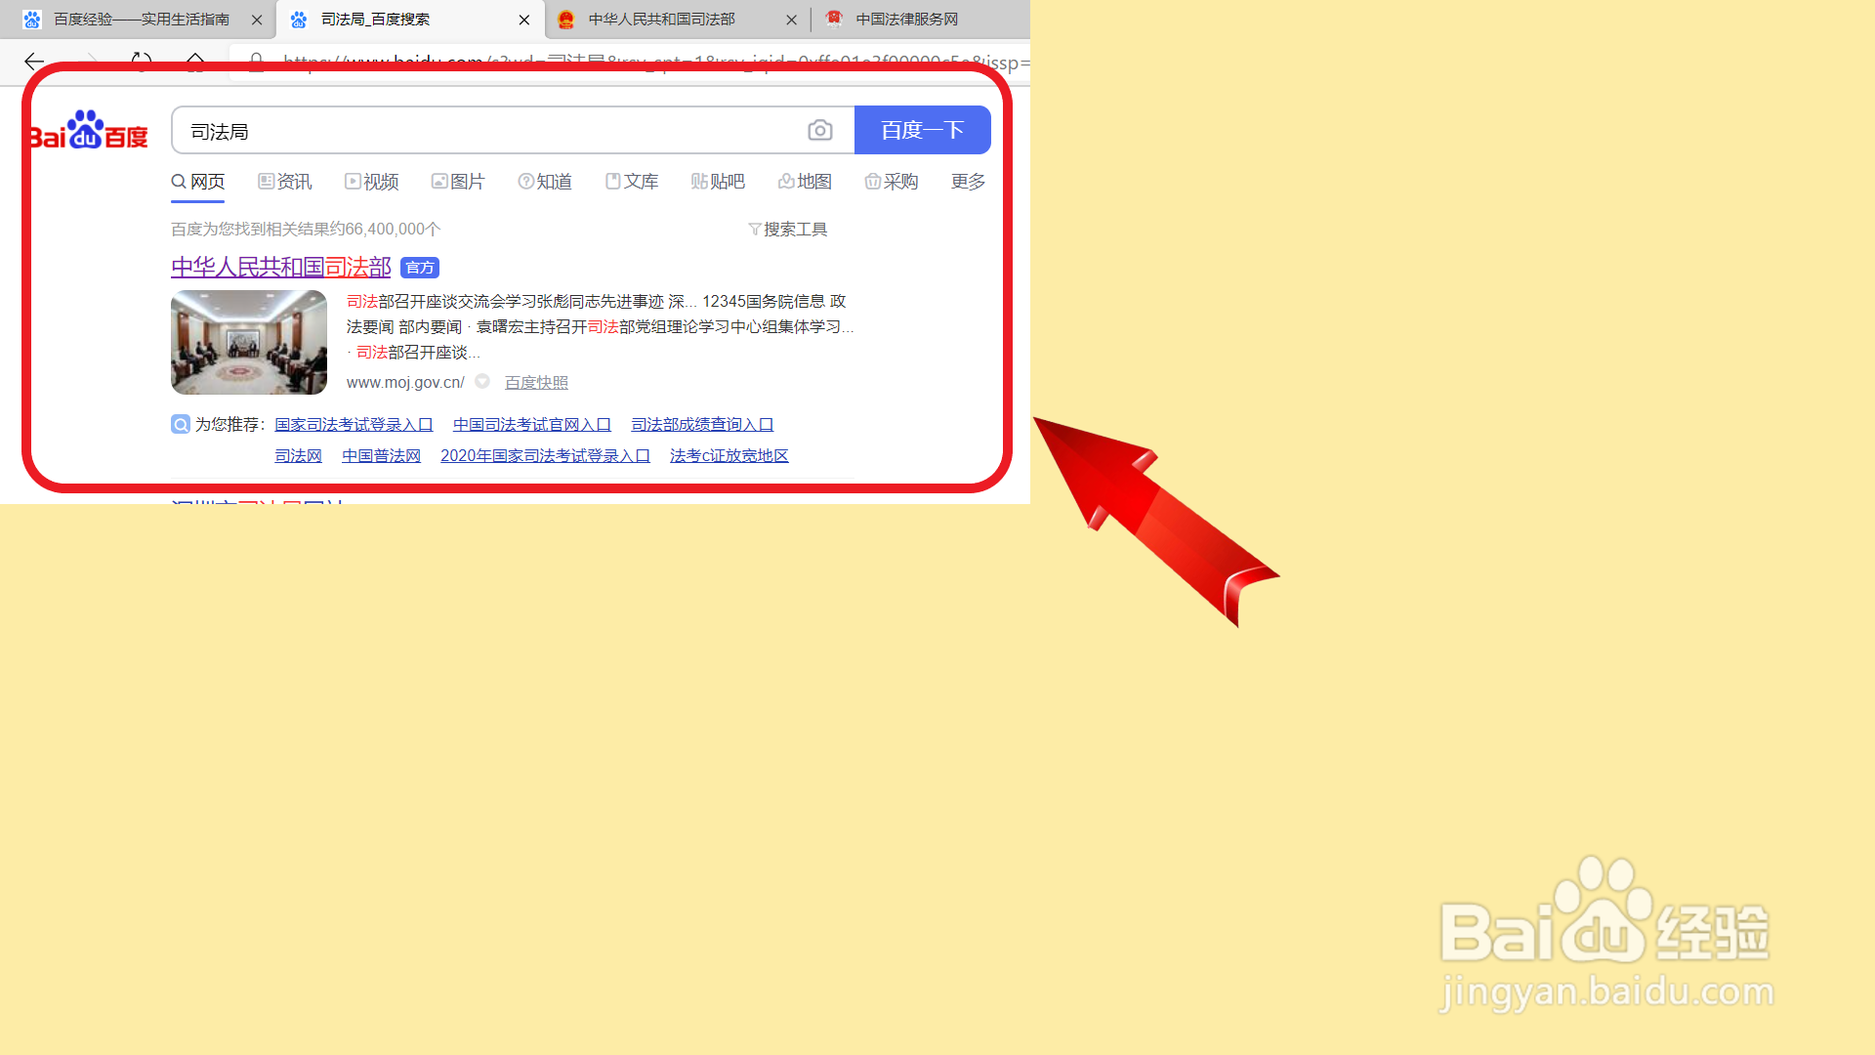
Task: Open the 视频 search category
Action: 372,182
